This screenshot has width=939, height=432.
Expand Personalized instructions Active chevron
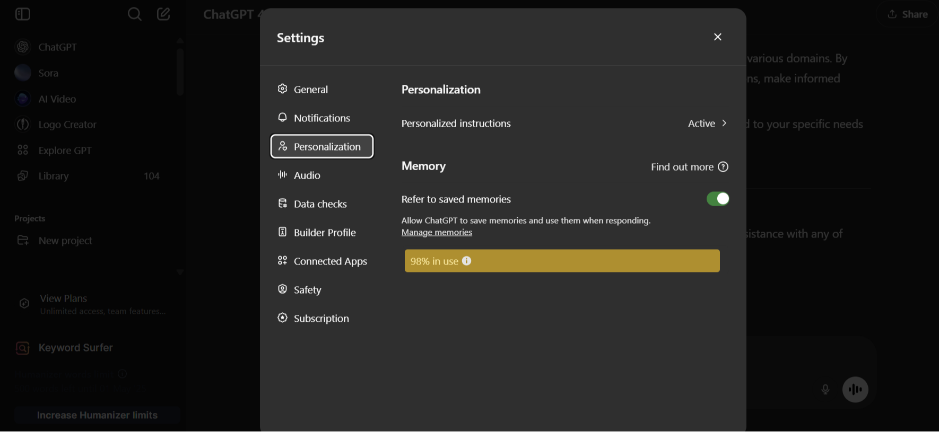[724, 123]
